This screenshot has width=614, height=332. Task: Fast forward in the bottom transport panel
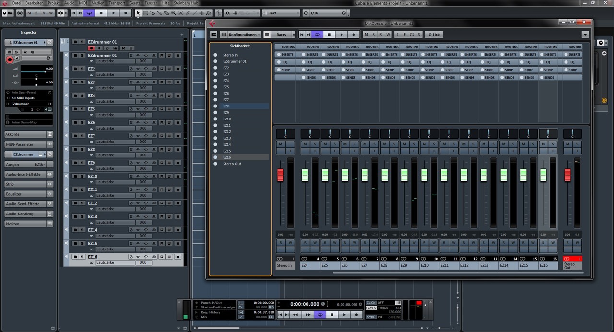[x=308, y=315]
